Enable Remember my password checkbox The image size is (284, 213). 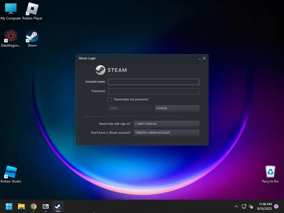(110, 99)
